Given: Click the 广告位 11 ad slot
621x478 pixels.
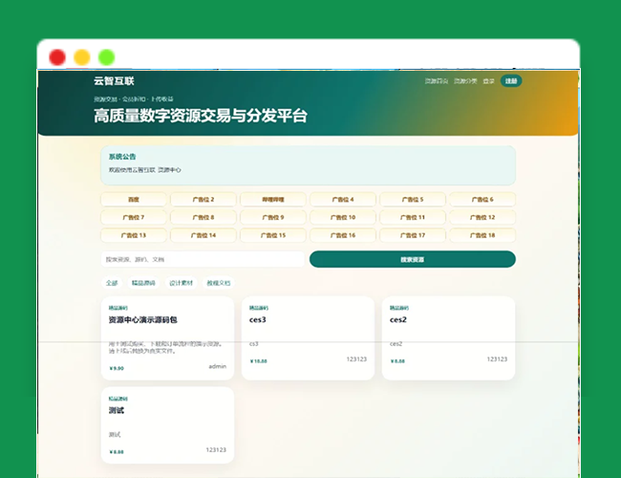Looking at the screenshot, I should tap(413, 217).
